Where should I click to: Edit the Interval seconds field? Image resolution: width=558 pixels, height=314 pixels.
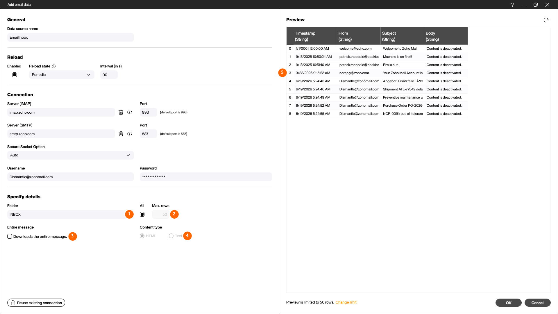[109, 75]
